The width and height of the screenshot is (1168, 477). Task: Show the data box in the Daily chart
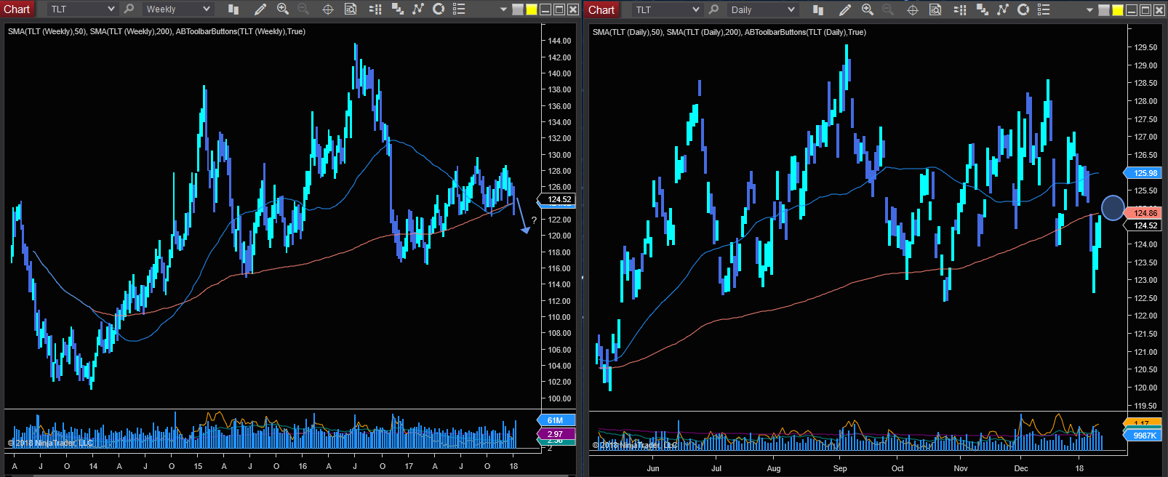tap(935, 9)
